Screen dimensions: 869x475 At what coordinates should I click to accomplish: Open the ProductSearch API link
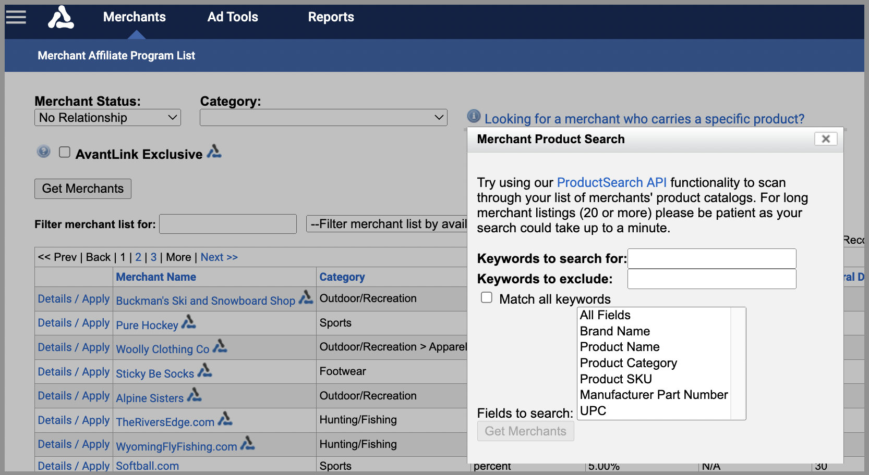612,183
